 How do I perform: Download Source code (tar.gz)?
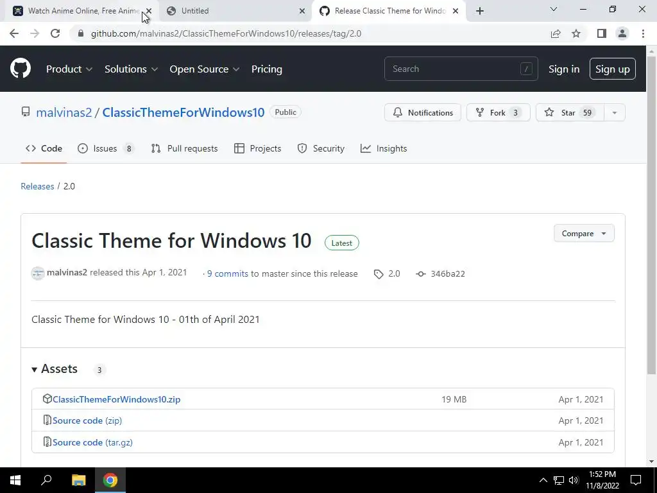pyautogui.click(x=92, y=442)
